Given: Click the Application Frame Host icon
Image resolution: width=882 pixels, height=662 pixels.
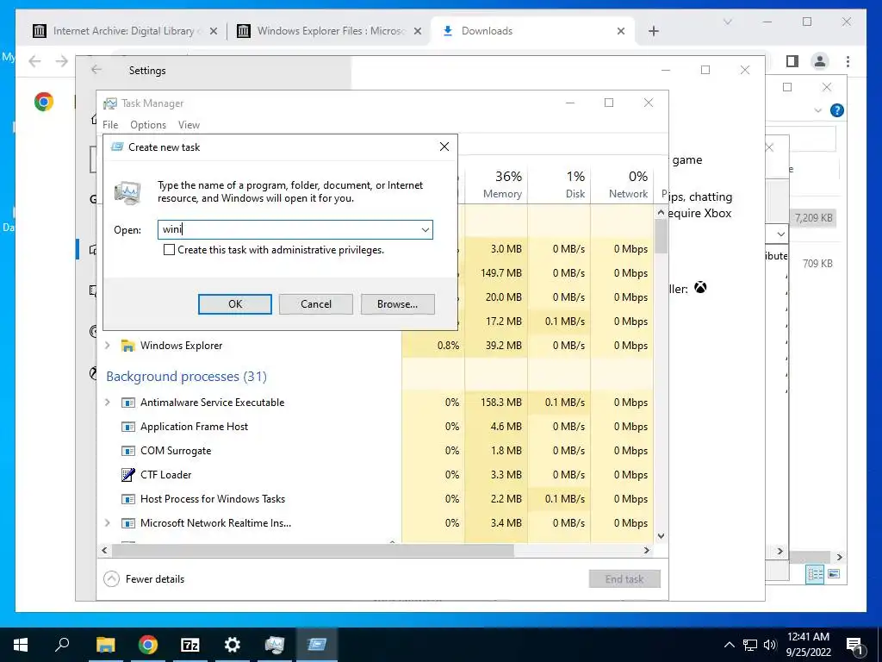Looking at the screenshot, I should tap(128, 427).
